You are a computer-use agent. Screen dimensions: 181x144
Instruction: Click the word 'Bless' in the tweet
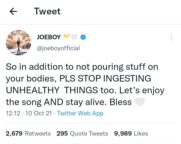tap(120, 102)
